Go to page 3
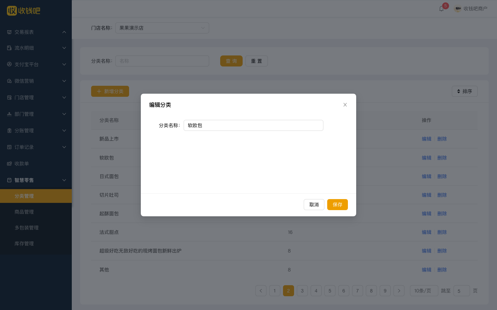 [x=302, y=291]
